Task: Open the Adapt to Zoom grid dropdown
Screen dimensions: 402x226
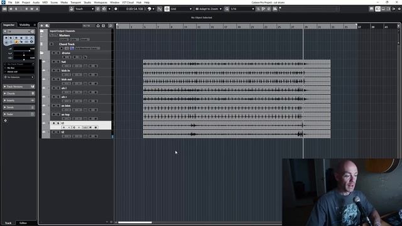Action: [209, 9]
